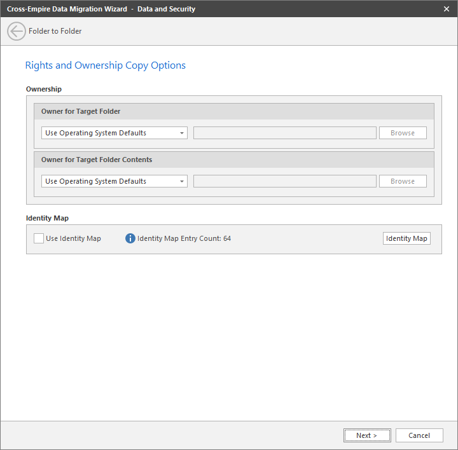Close the Migration Wizard window

coord(447,9)
